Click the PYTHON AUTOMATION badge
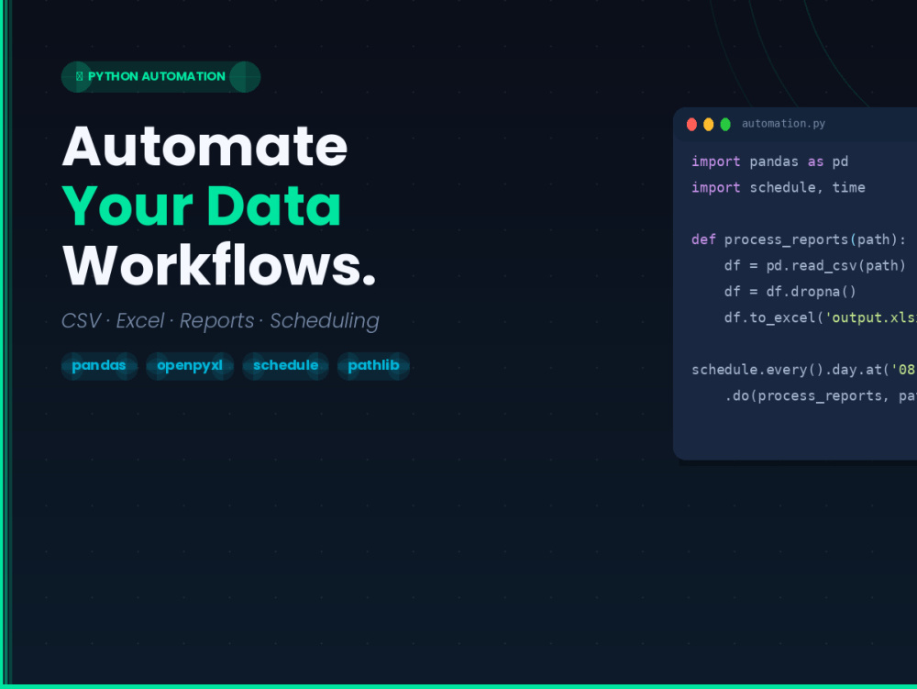The image size is (917, 689). [160, 77]
